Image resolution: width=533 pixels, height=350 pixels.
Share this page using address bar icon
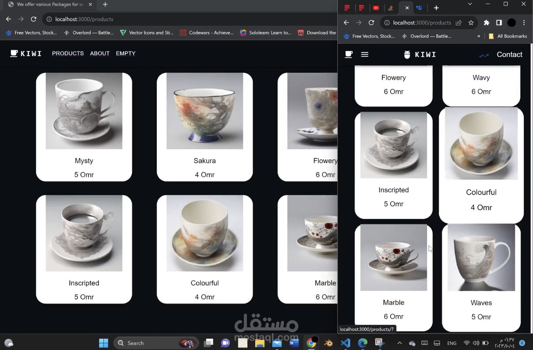459,23
